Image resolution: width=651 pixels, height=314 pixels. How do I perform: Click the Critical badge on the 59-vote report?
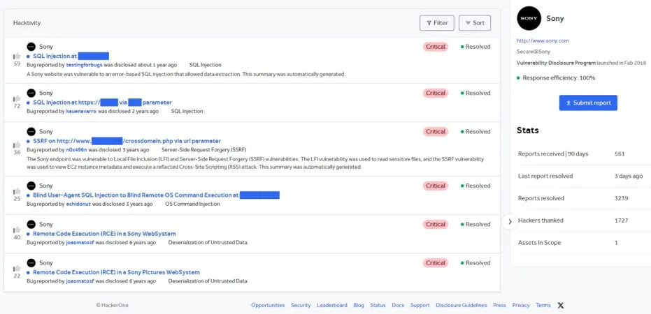tap(436, 47)
